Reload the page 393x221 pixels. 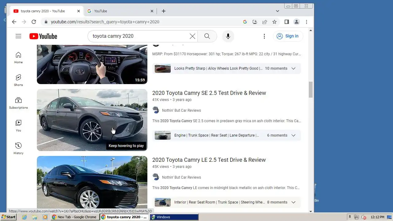(x=34, y=22)
